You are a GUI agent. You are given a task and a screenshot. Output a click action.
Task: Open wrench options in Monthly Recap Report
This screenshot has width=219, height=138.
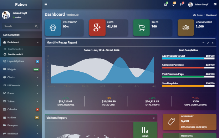click(208, 43)
